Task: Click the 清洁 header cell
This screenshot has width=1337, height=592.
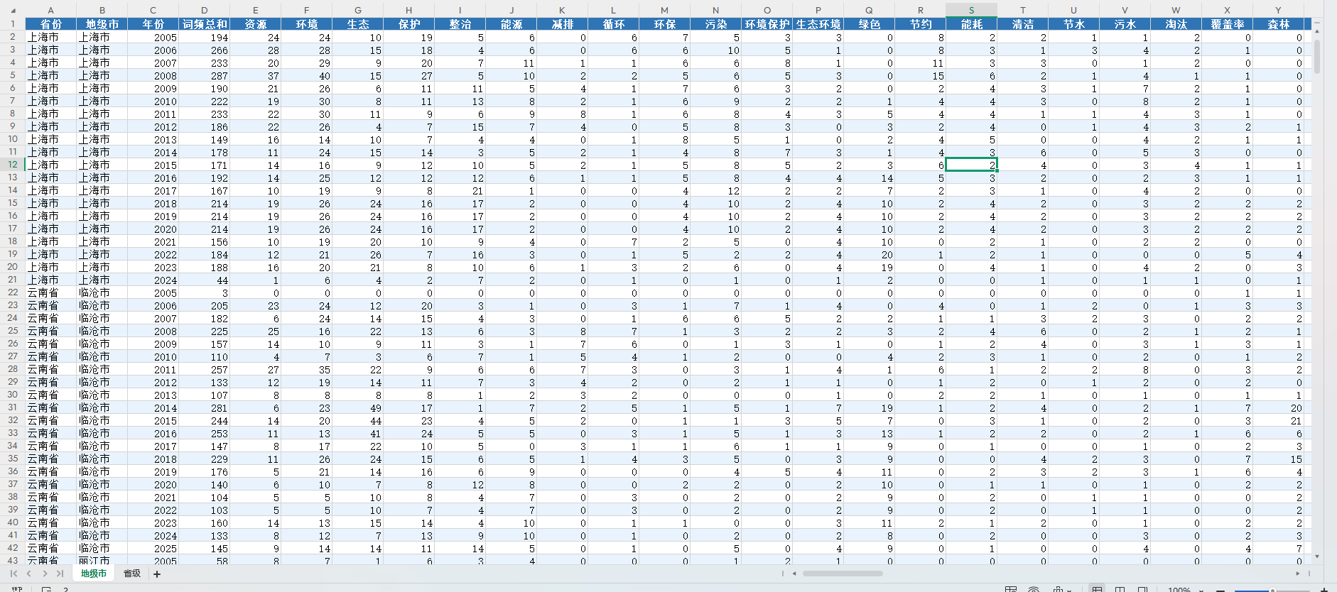Action: pos(1022,24)
